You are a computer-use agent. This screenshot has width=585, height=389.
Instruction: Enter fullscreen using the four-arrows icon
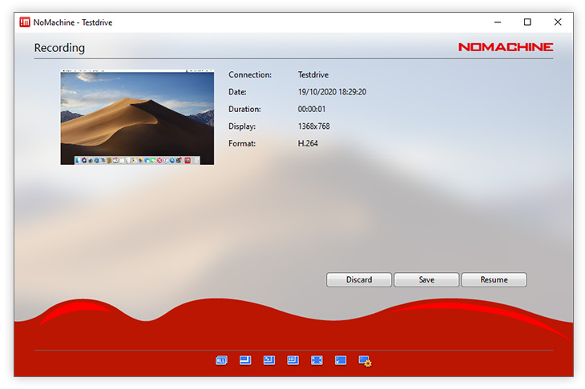317,361
